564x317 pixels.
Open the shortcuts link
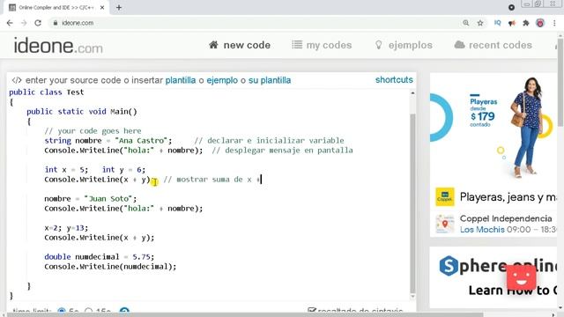click(394, 80)
